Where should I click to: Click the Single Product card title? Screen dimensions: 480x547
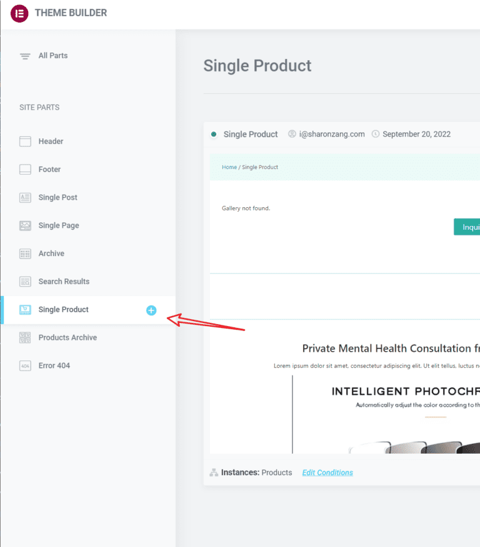pyautogui.click(x=251, y=134)
